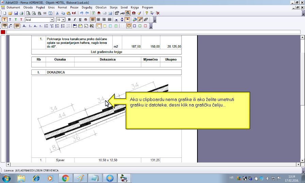This screenshot has width=305, height=183.
Task: Open the Format menu
Action: [x=62, y=7]
